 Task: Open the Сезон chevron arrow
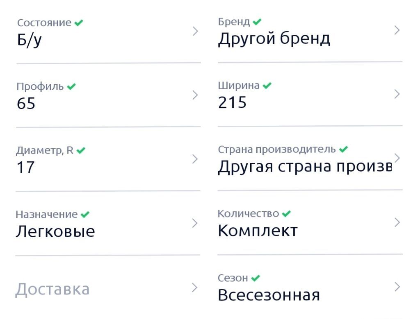point(397,287)
